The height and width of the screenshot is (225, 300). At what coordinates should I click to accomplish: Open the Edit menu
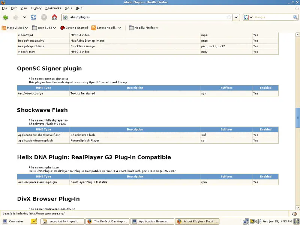point(14,8)
